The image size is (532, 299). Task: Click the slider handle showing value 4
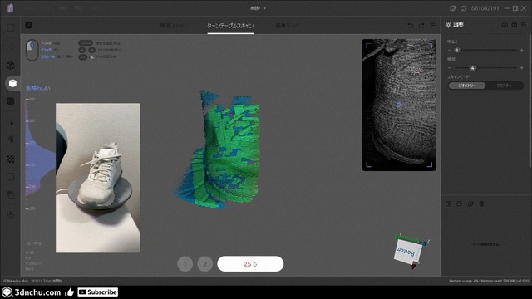(472, 68)
